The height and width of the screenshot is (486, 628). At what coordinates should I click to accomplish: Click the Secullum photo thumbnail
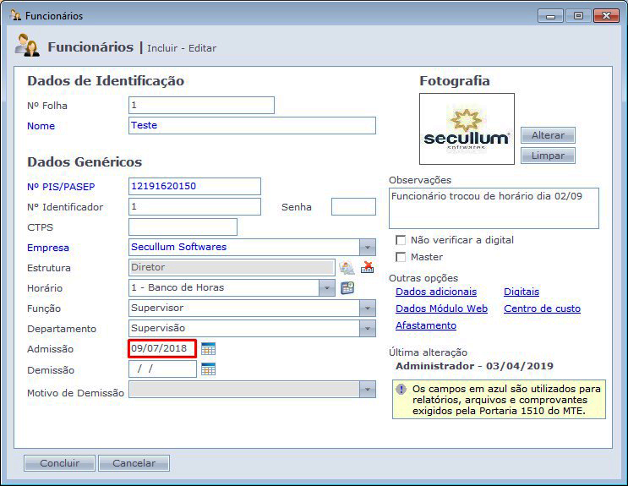[467, 128]
